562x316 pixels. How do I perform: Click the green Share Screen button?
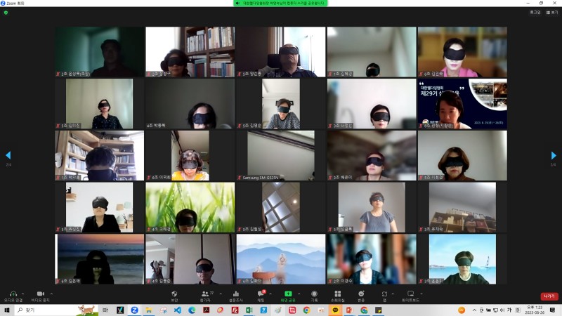(287, 295)
